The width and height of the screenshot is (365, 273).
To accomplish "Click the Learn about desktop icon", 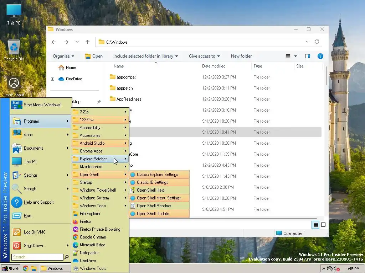I will click(14, 87).
